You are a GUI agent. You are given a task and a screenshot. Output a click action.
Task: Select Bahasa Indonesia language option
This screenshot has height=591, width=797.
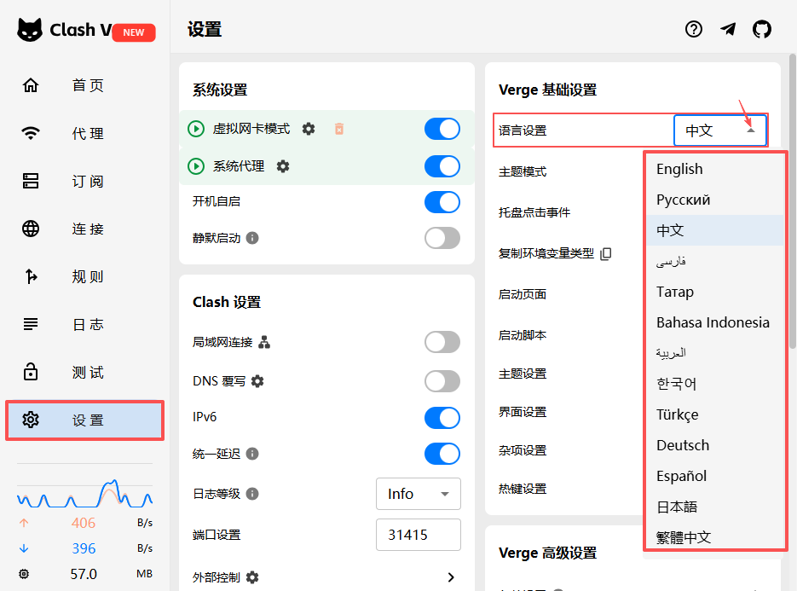715,322
